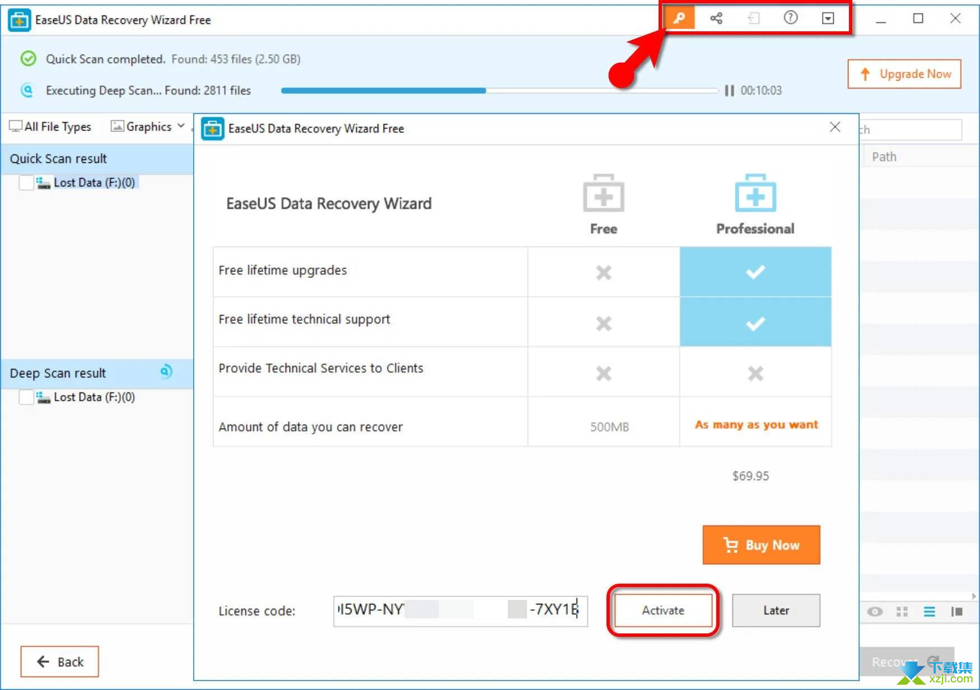The height and width of the screenshot is (690, 980).
Task: Check Lost Data box under Quick Scan
Action: [x=26, y=182]
